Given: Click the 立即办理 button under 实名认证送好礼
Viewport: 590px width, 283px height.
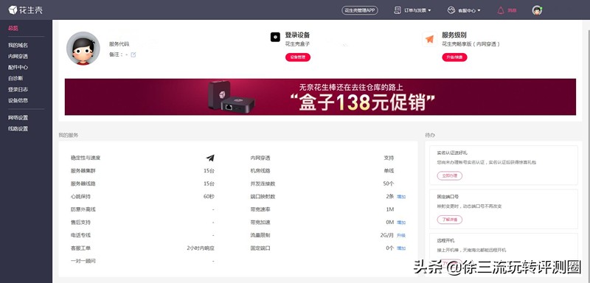Looking at the screenshot, I should (450, 175).
